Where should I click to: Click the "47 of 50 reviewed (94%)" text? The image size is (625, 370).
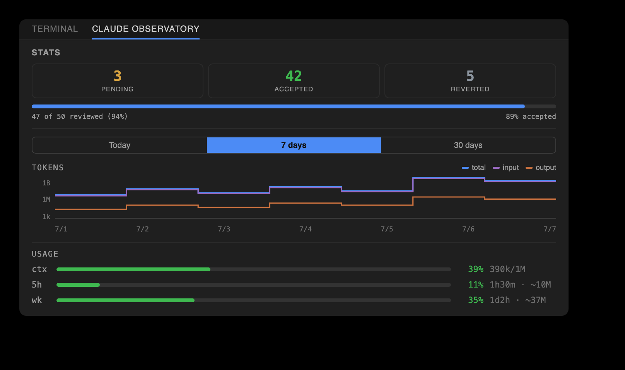(x=80, y=116)
